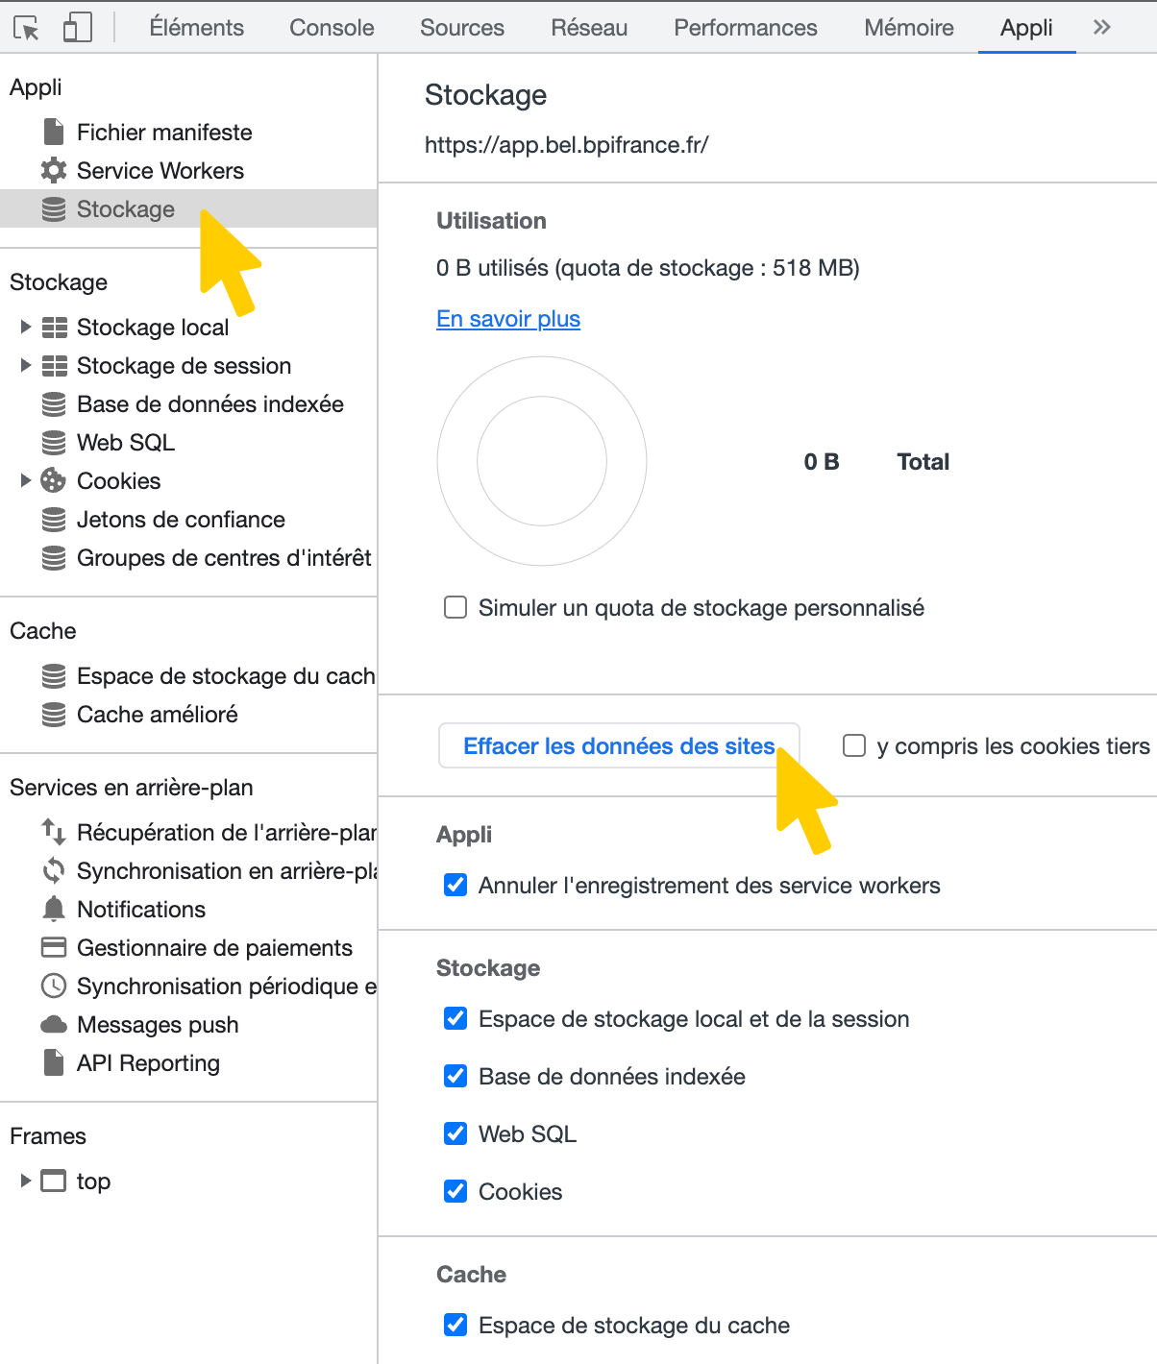
Task: Show more tabs with the chevron
Action: tap(1101, 28)
